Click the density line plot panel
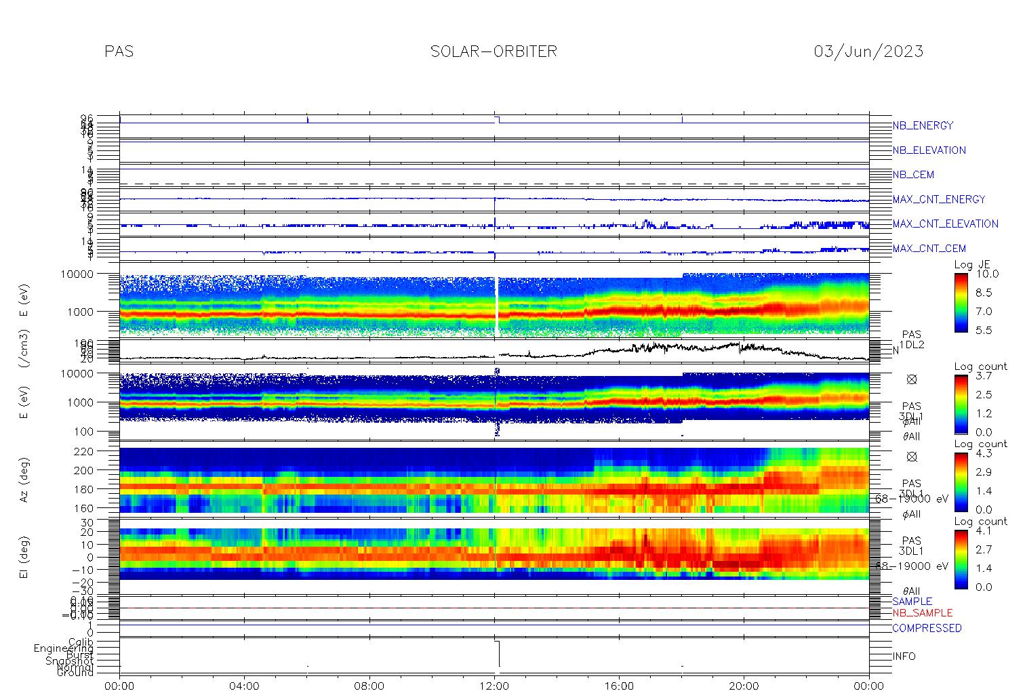 pos(494,351)
